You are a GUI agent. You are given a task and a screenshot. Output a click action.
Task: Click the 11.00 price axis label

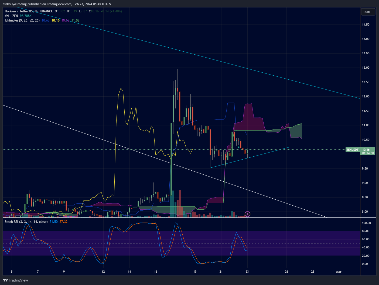[366, 125]
